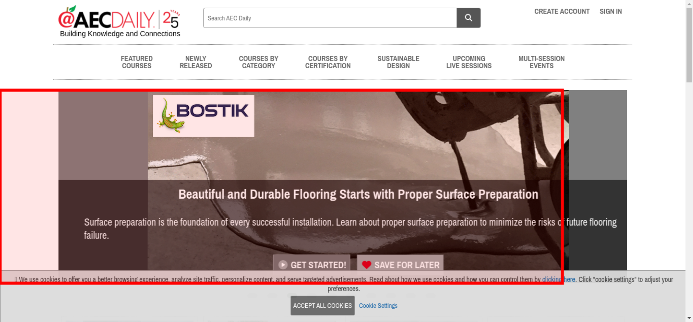Screen dimensions: 693x322
Task: Go to Upcoming Live Sessions
Action: click(x=469, y=62)
